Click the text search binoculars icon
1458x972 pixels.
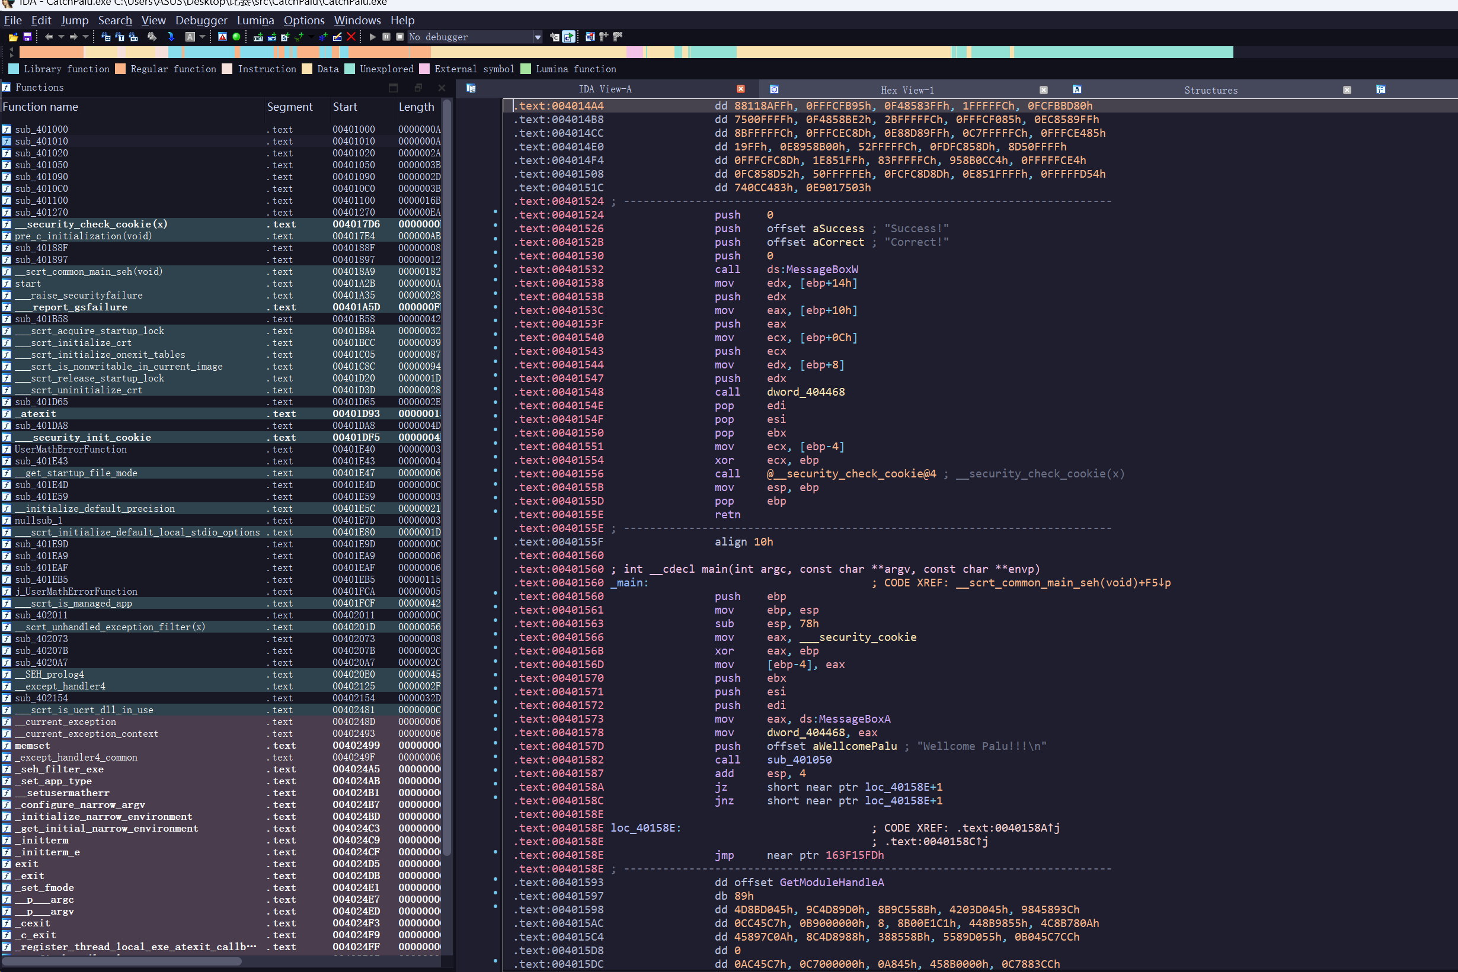(x=120, y=37)
